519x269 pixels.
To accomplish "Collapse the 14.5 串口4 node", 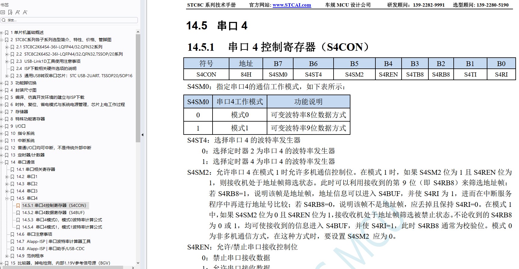I will [x=7, y=198].
